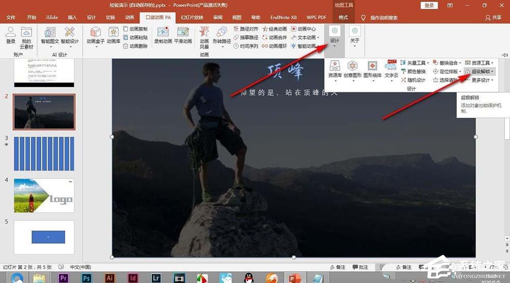Select slide 5 thumbnail
Viewport: 510px width, 283px height.
pyautogui.click(x=44, y=237)
